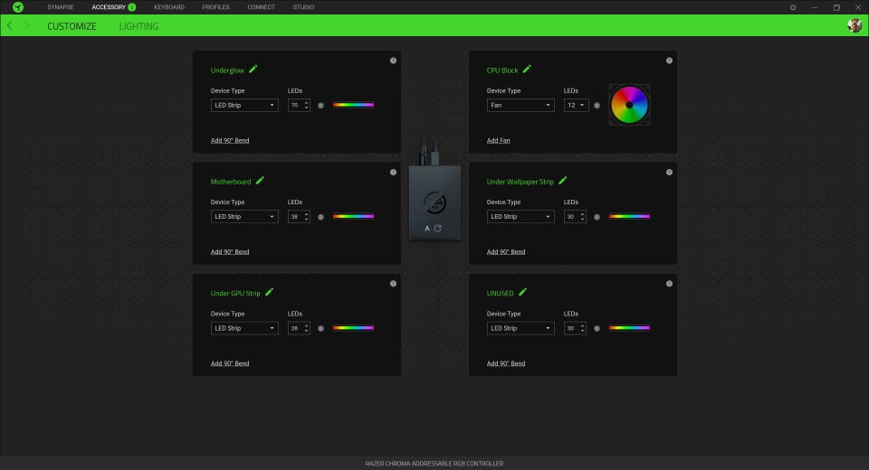Open settings gear in title bar
869x470 pixels.
793,8
